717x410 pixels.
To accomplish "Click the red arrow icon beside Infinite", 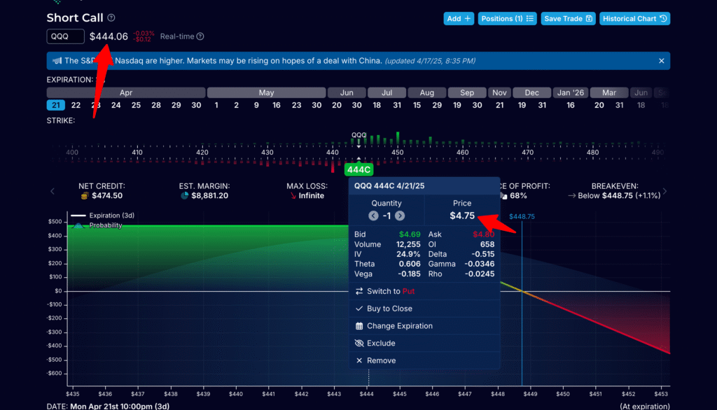I will pos(293,196).
